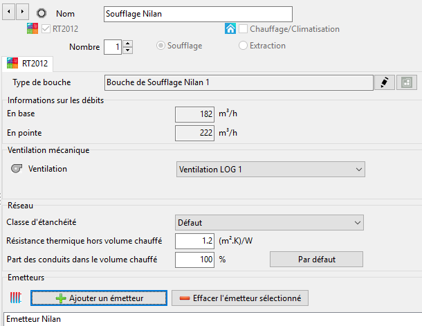Click the red radiator emitter icon
This screenshot has height=326, width=422.
click(x=16, y=298)
